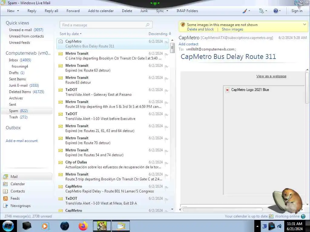Select Unread from contacts quick view
Image resolution: width=310 pixels, height=232 pixels.
(27, 36)
